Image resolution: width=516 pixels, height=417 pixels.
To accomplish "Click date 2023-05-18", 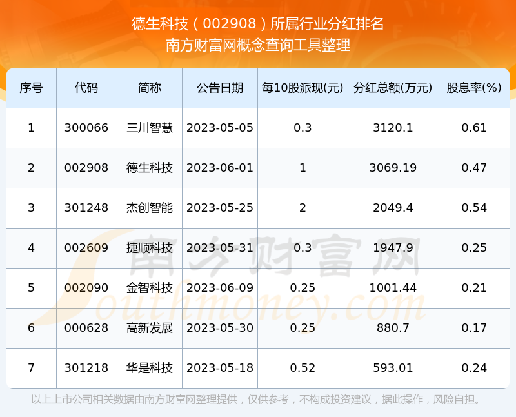I will (x=220, y=368).
